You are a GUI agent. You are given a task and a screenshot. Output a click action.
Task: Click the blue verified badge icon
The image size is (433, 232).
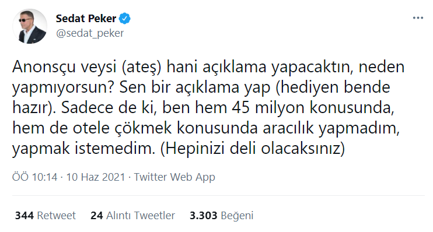pyautogui.click(x=124, y=19)
